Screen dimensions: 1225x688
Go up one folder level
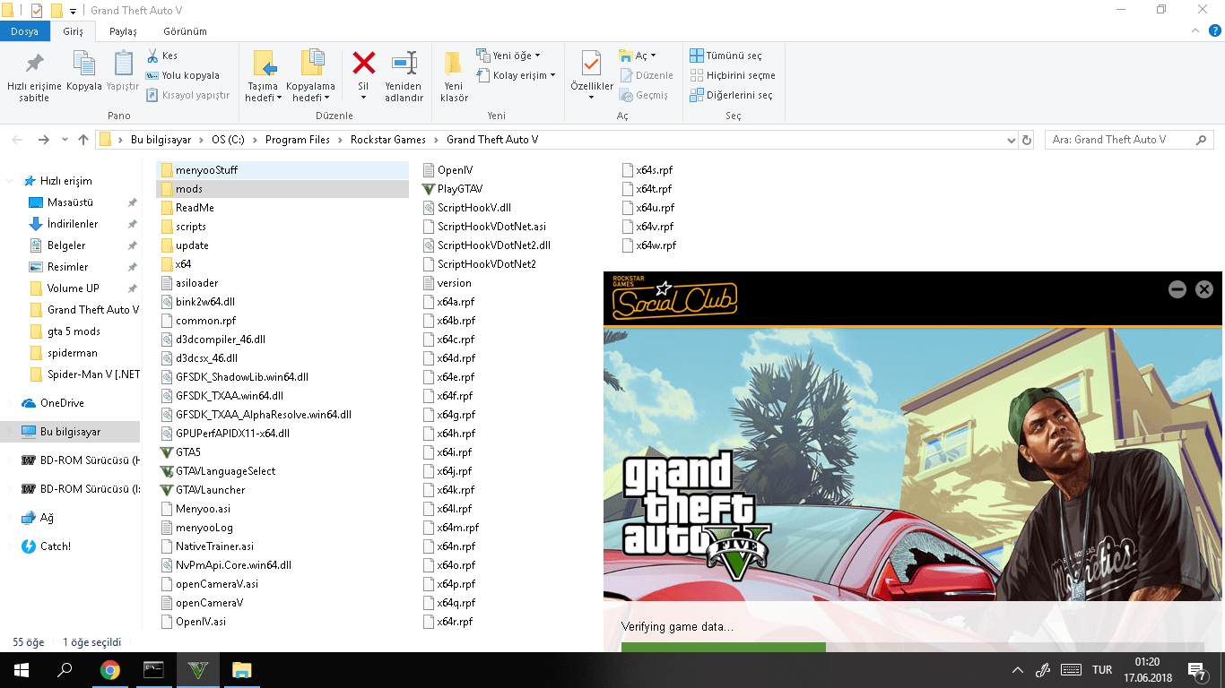[x=83, y=140]
